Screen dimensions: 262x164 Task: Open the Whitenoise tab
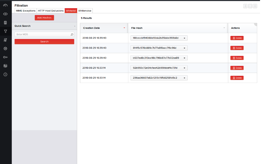pyautogui.click(x=85, y=11)
